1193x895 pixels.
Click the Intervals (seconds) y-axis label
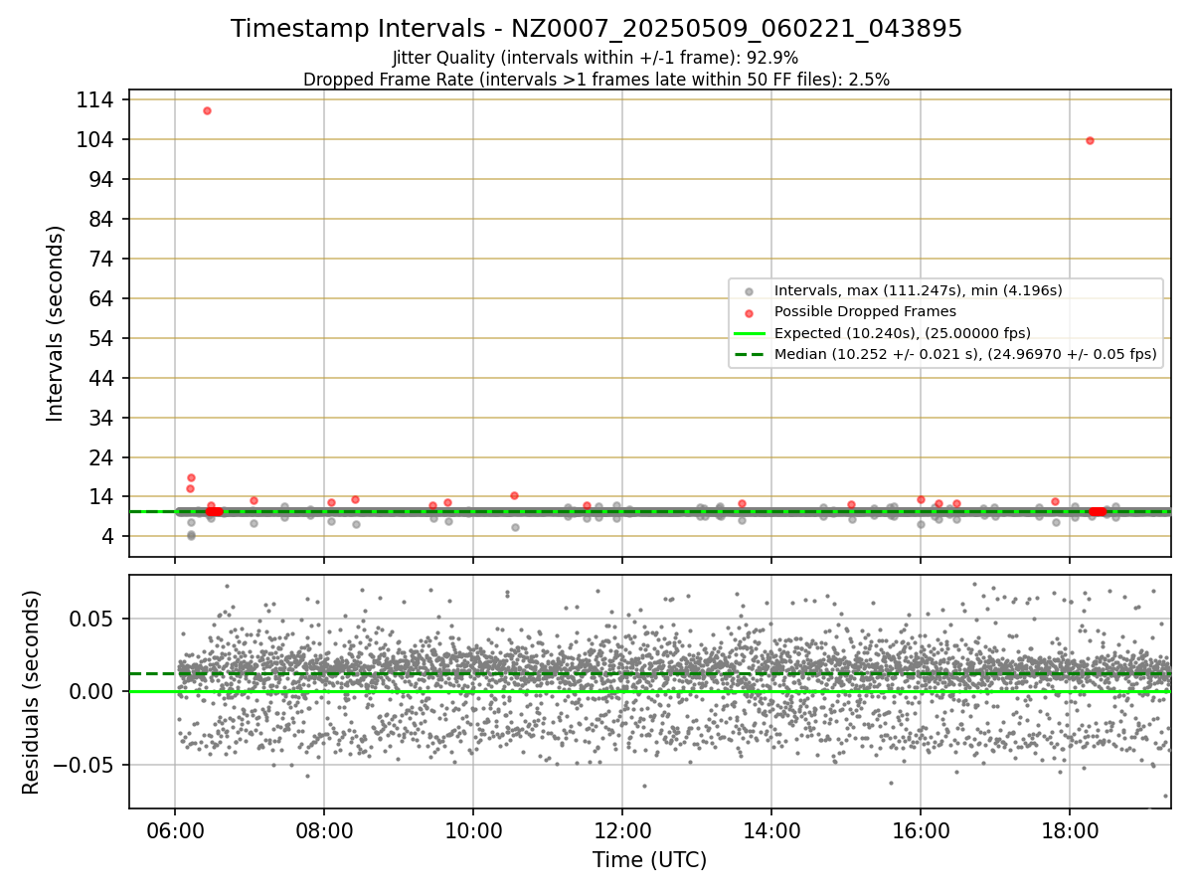56,323
